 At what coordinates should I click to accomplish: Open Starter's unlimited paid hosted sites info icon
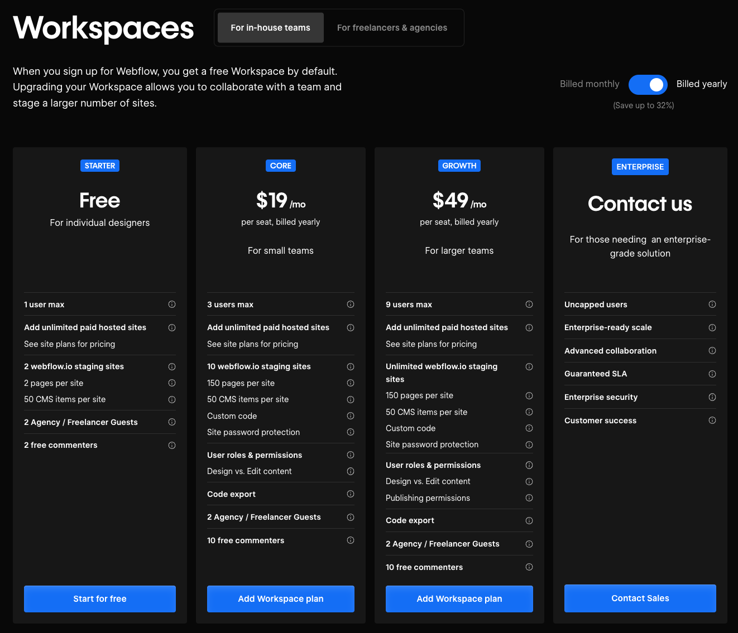click(x=172, y=328)
